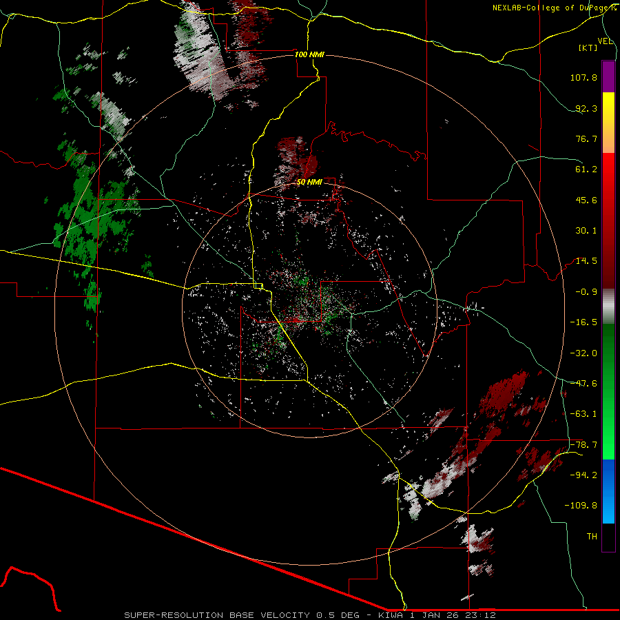
Task: Select the -0.9 scale value
Action: (586, 292)
